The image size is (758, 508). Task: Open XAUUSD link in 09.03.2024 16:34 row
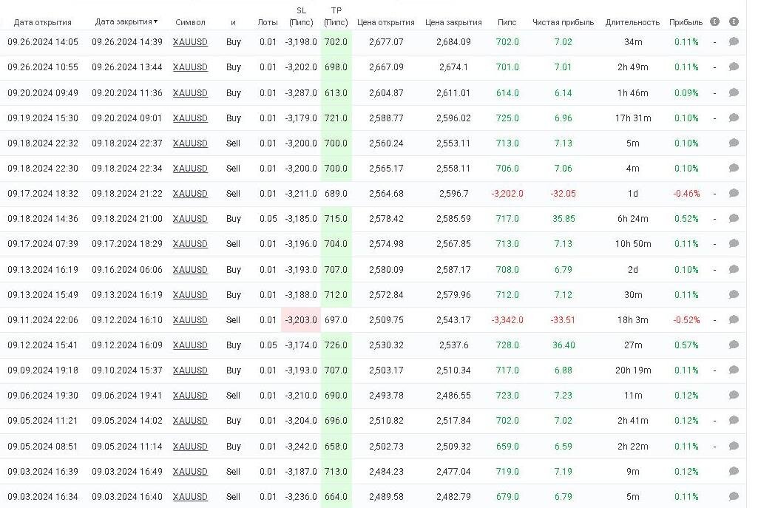pos(190,496)
